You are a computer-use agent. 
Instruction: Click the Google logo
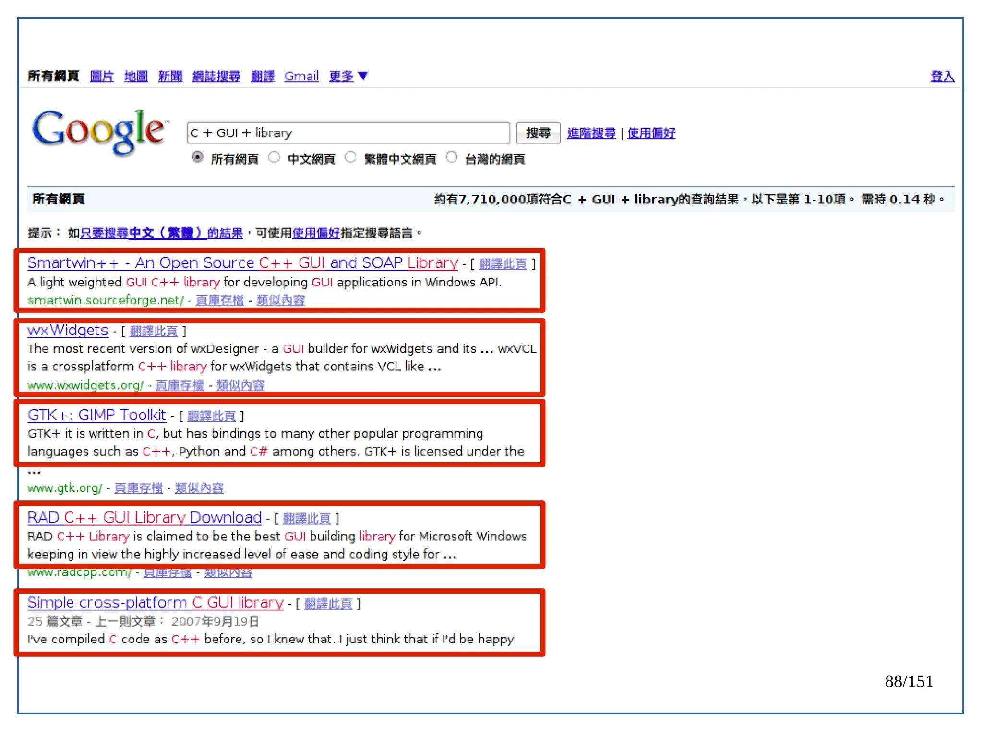coord(99,131)
